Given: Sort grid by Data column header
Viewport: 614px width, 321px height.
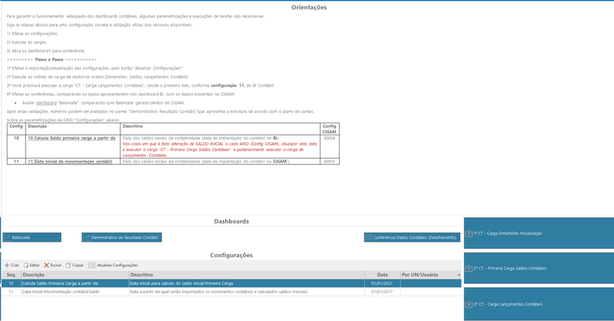Looking at the screenshot, I should point(382,275).
